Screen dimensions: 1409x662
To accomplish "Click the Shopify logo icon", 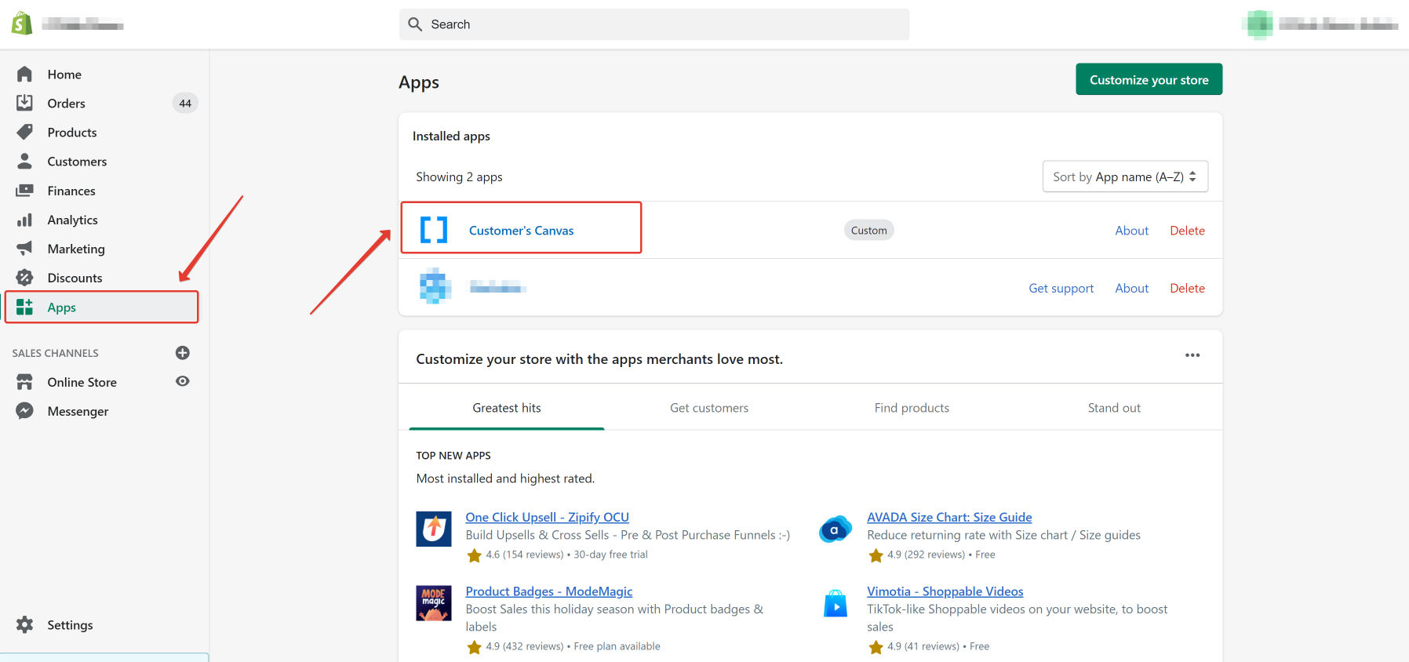I will tap(22, 24).
